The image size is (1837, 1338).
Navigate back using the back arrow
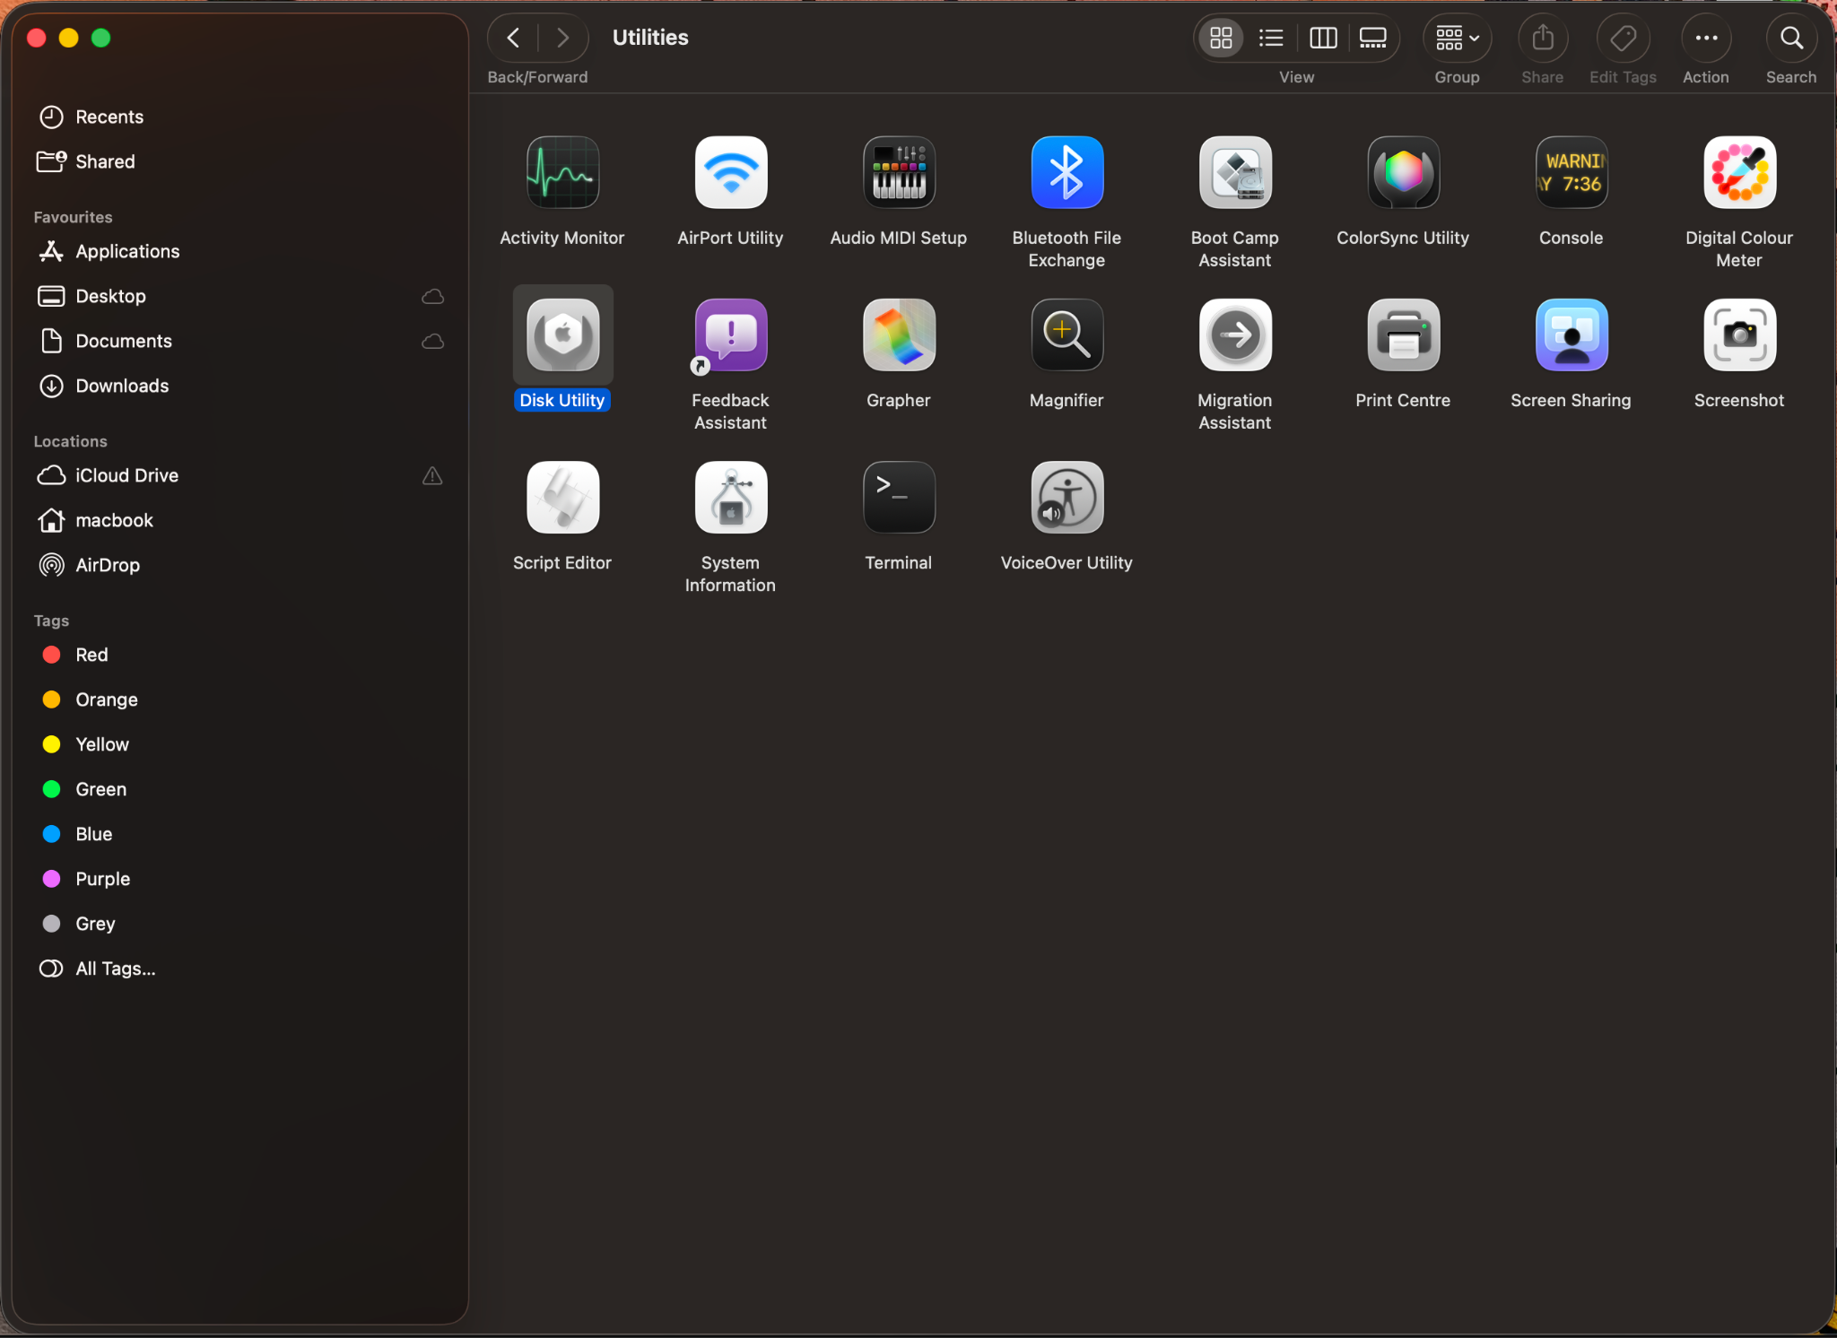[512, 37]
